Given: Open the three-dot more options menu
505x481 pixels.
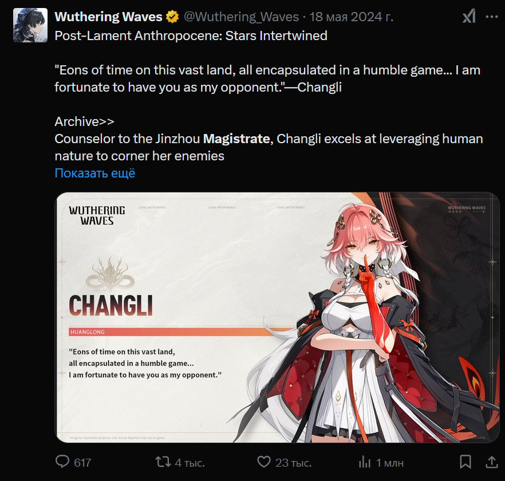Looking at the screenshot, I should tap(491, 17).
